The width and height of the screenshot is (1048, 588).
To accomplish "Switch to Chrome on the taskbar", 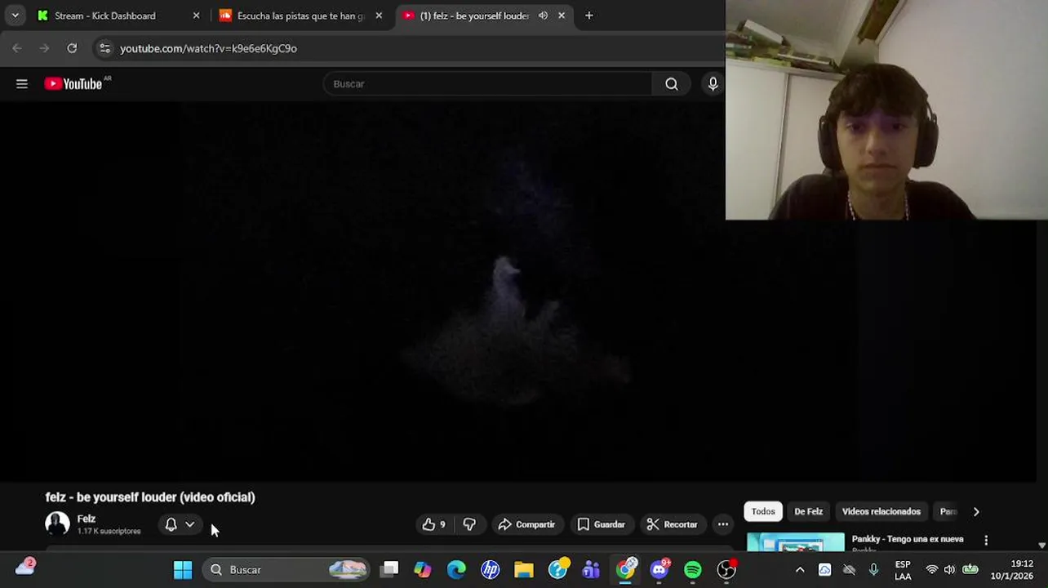I will point(625,569).
